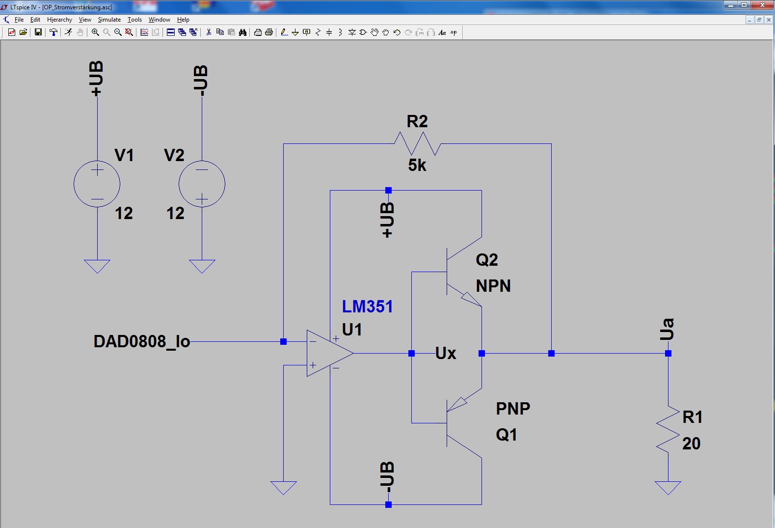Click the Ux net label
Viewport: 775px width, 528px height.
[446, 353]
